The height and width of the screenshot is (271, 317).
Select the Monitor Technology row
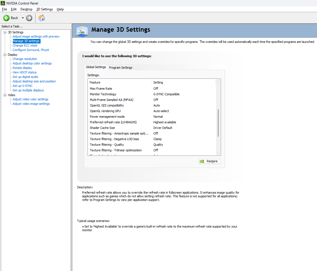[x=152, y=94]
